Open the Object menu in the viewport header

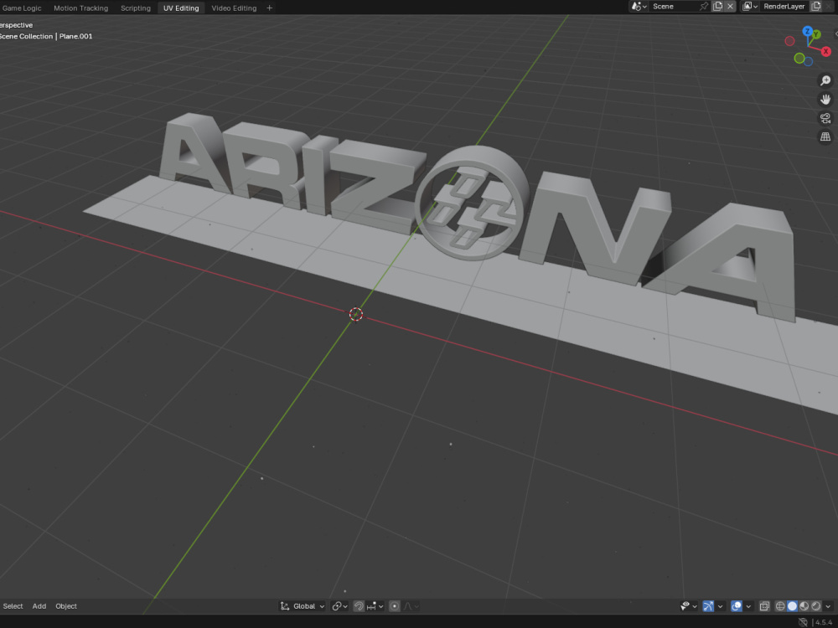(66, 606)
